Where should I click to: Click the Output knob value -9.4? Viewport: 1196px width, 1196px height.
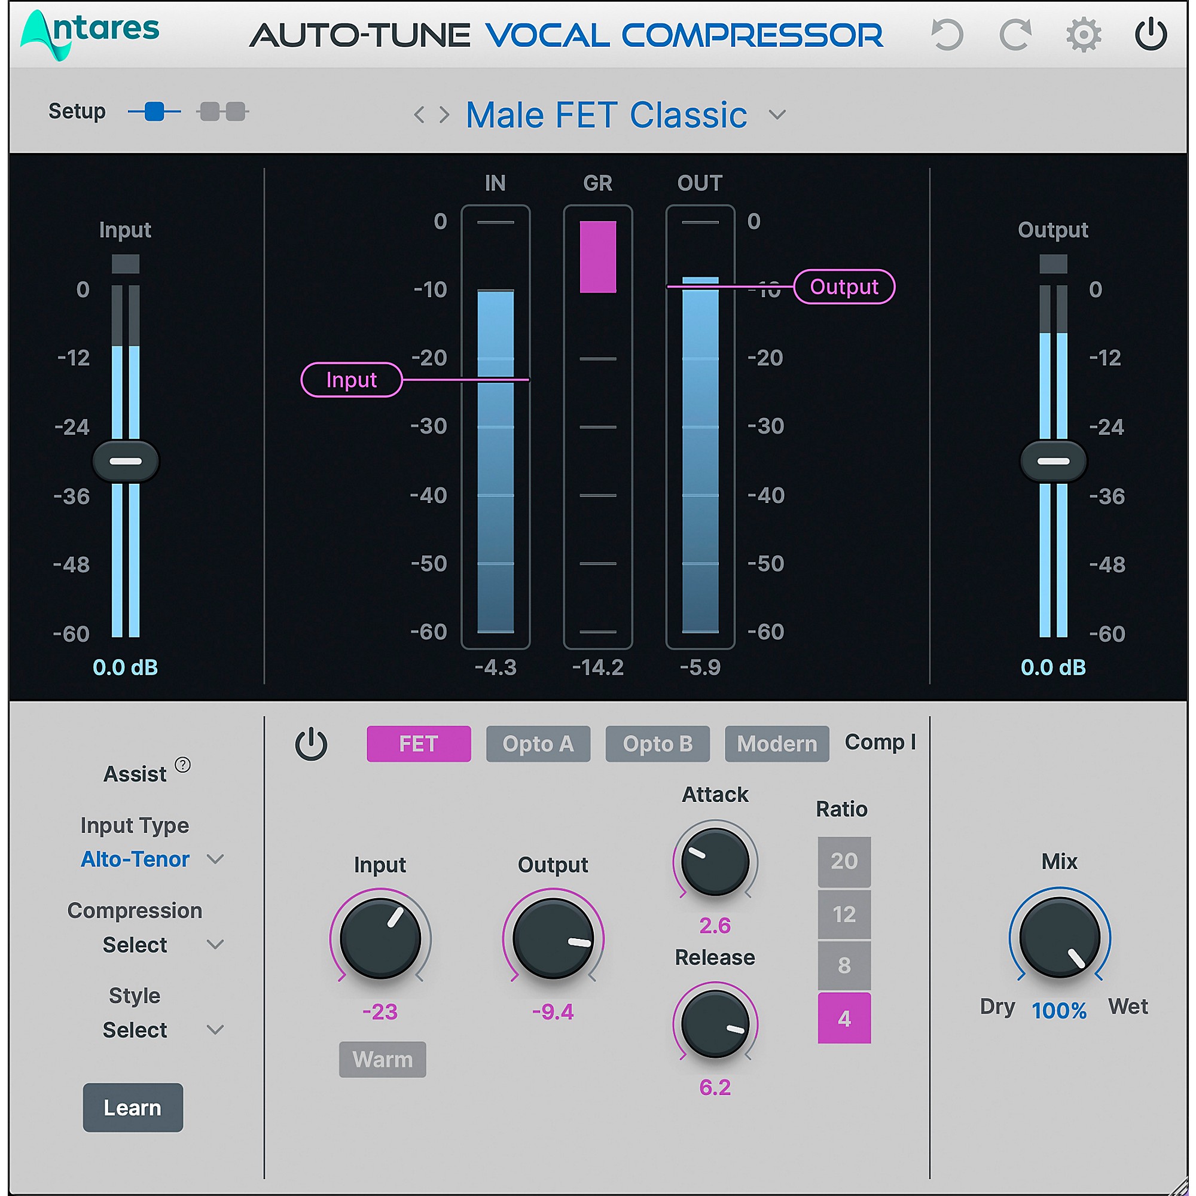553,1012
